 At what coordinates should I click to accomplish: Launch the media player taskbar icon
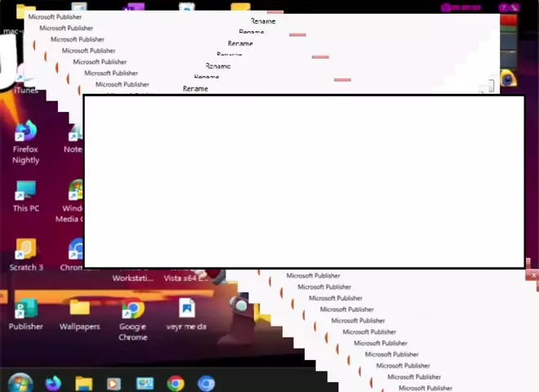coord(114,383)
